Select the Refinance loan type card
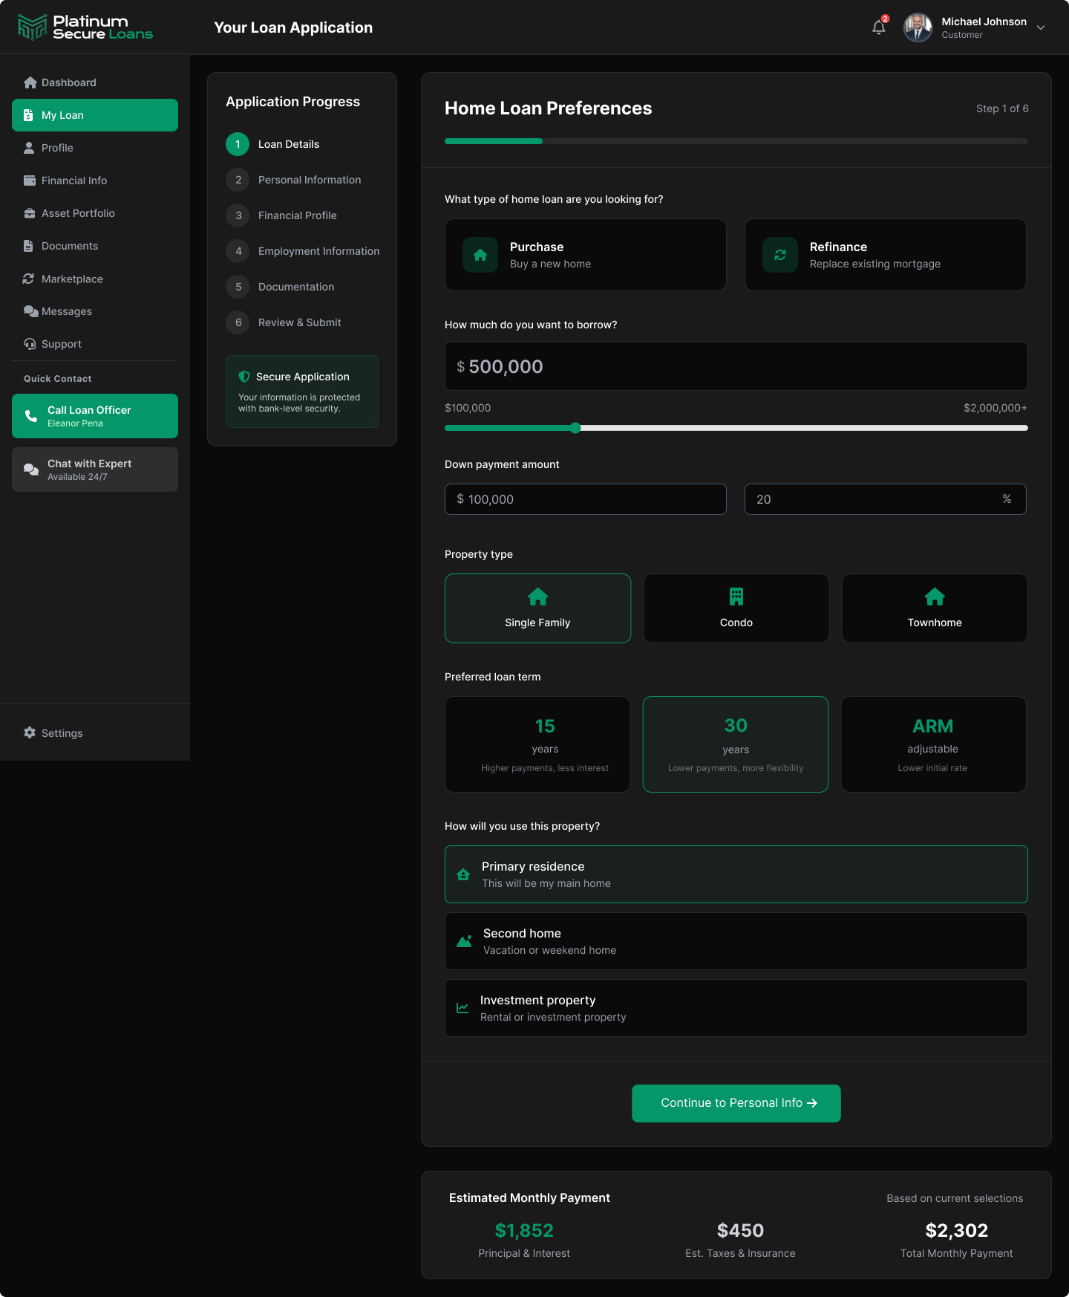Screen dimensions: 1069x1297 pyautogui.click(x=885, y=255)
